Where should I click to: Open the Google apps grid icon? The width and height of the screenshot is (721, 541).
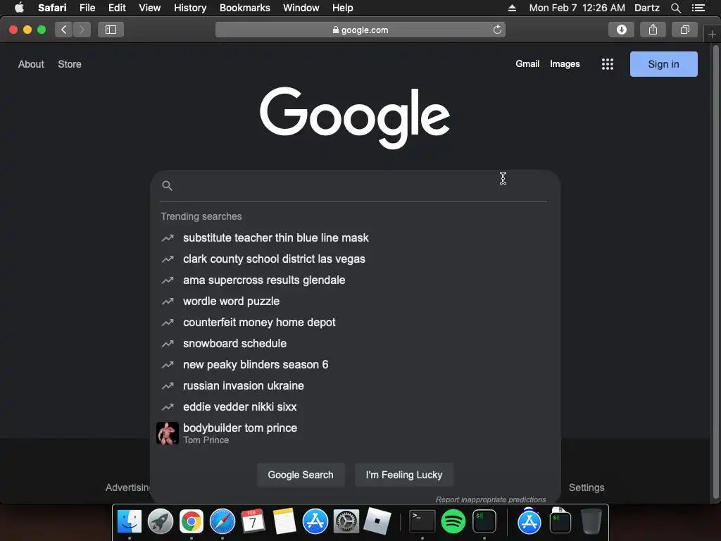[608, 64]
